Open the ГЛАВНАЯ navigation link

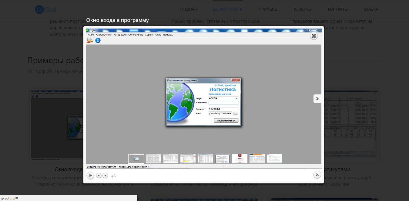pyautogui.click(x=188, y=9)
